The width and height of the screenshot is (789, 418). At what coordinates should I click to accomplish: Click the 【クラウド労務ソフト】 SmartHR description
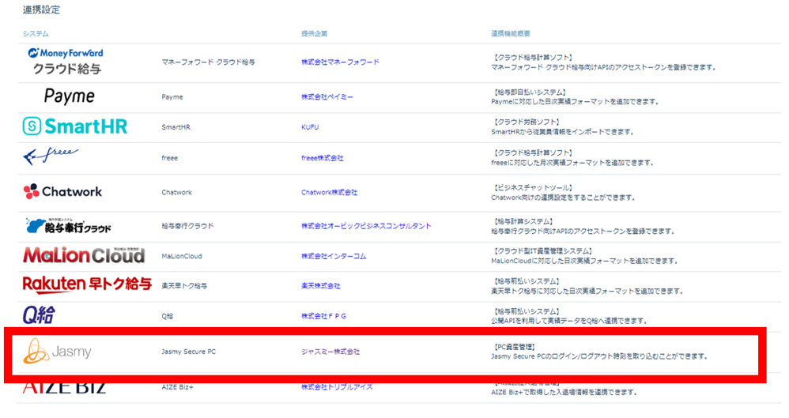point(562,126)
